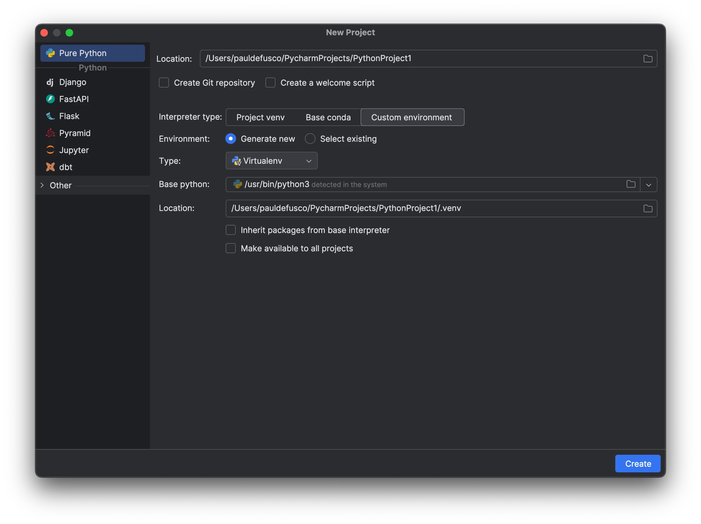The image size is (701, 524).
Task: Click the 'Python' group header text
Action: point(93,68)
